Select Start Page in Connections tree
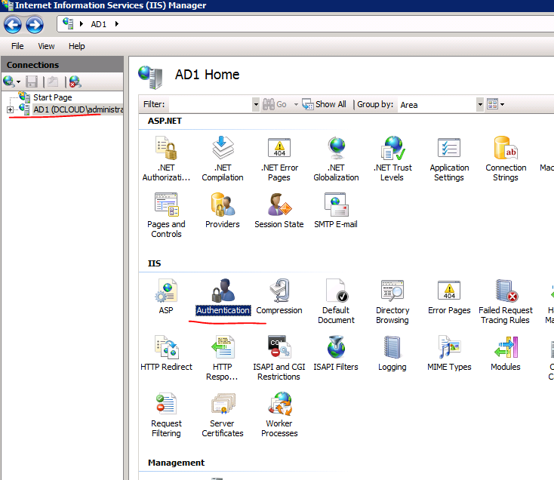Viewport: 554px width, 480px height. [x=52, y=97]
